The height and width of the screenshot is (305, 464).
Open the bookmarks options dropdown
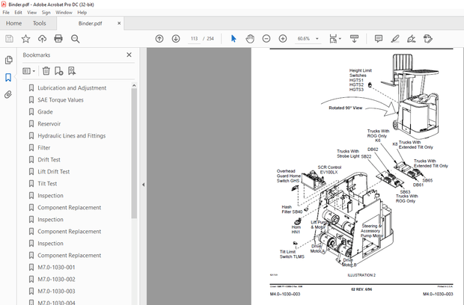tap(29, 71)
